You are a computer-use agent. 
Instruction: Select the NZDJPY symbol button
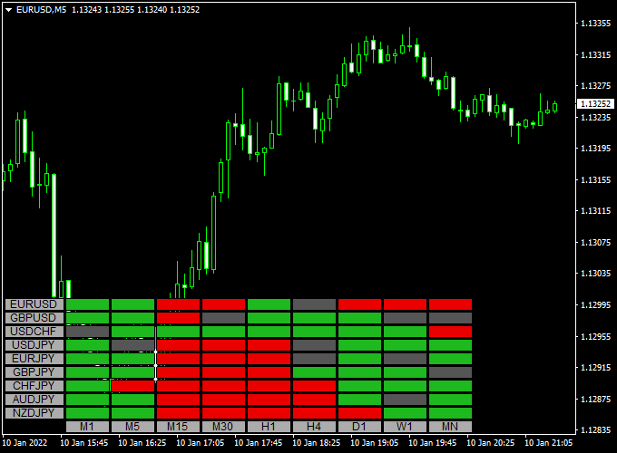coord(34,413)
